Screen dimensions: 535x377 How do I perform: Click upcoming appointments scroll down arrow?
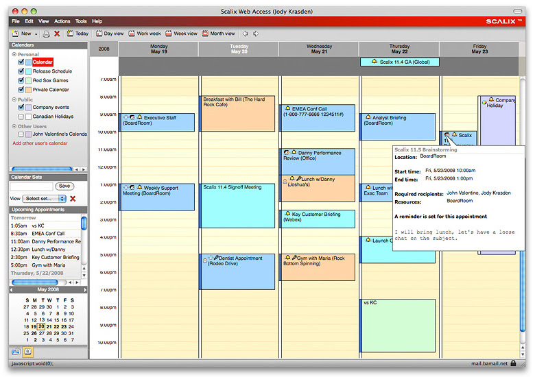click(x=84, y=276)
